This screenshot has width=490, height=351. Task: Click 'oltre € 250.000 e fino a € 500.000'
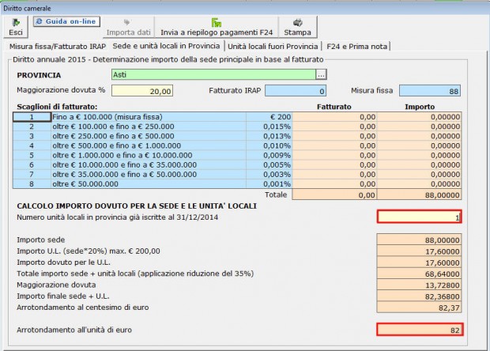pyautogui.click(x=149, y=136)
